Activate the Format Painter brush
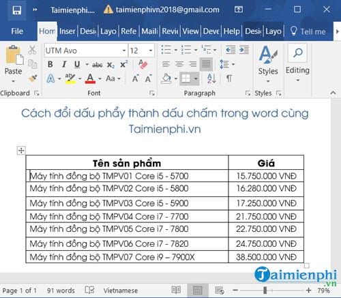 pyautogui.click(x=33, y=78)
